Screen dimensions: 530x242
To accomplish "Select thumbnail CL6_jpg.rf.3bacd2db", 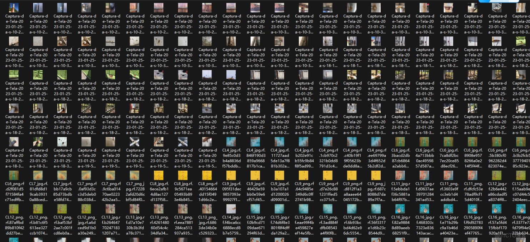I will pyautogui.click(x=400, y=142).
